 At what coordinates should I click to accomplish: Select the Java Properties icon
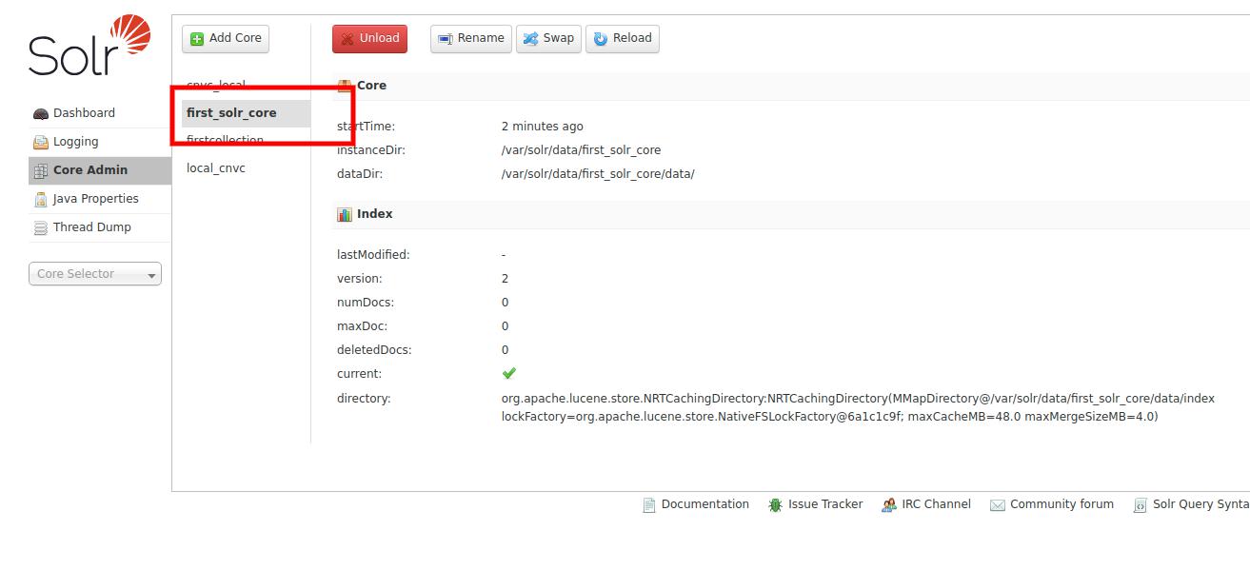pos(40,198)
